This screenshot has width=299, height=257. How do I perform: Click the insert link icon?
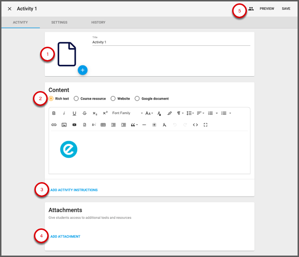click(x=54, y=125)
